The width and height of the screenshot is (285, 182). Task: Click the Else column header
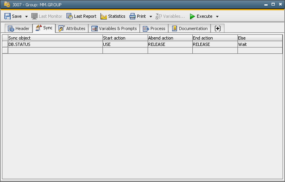click(x=260, y=38)
